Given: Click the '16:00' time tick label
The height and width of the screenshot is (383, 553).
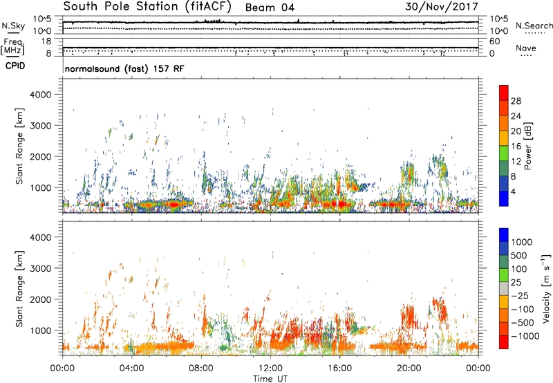Looking at the screenshot, I should click(339, 368).
